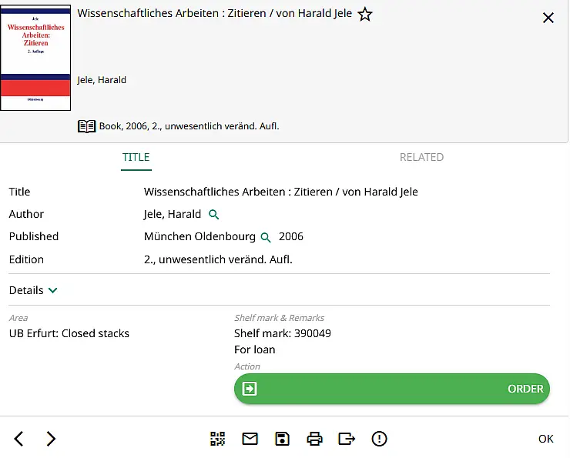Click the book cover thumbnail
Viewport: 570px width, 458px height.
35,58
